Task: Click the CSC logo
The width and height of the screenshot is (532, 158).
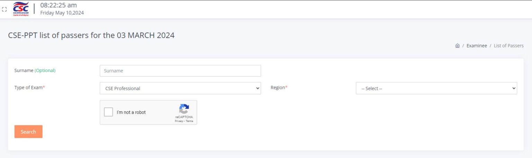Action: pyautogui.click(x=21, y=9)
